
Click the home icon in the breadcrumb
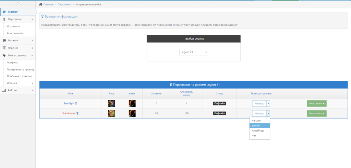(41, 4)
